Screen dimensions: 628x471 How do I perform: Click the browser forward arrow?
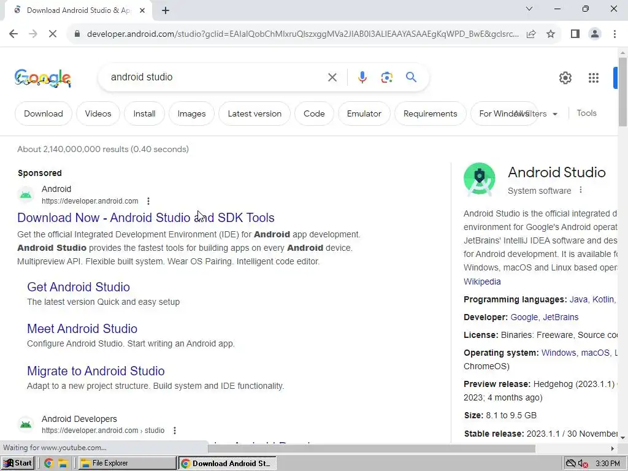click(x=33, y=34)
